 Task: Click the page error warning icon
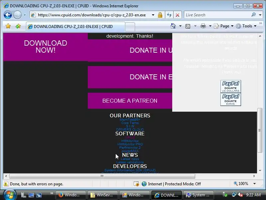click(6, 184)
